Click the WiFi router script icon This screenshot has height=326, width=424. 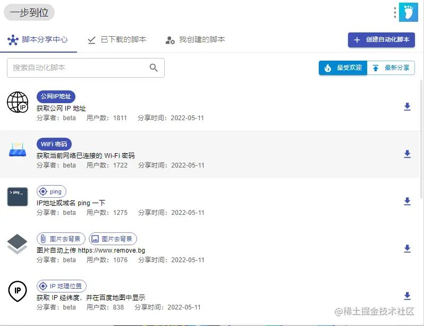(18, 149)
